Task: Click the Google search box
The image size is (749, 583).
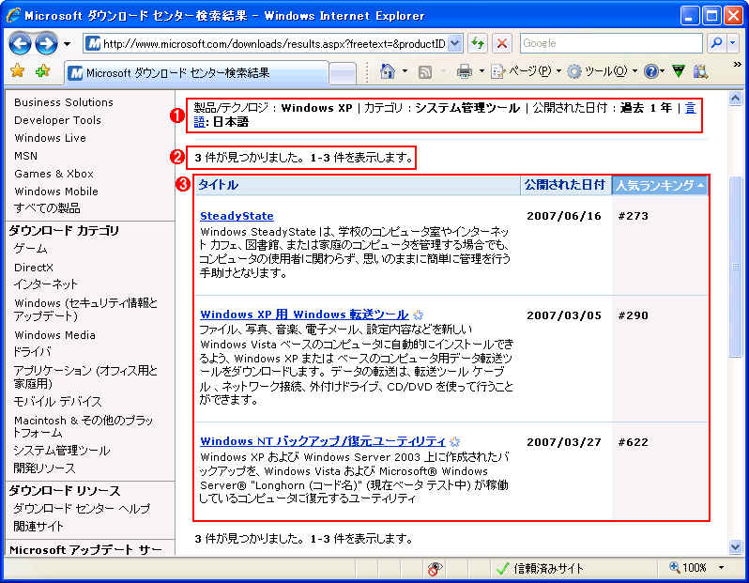Action: pos(611,43)
